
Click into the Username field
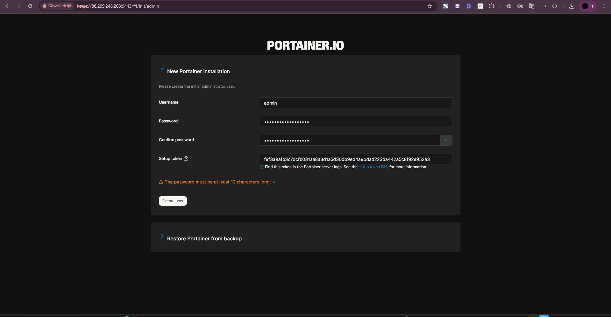click(x=356, y=103)
